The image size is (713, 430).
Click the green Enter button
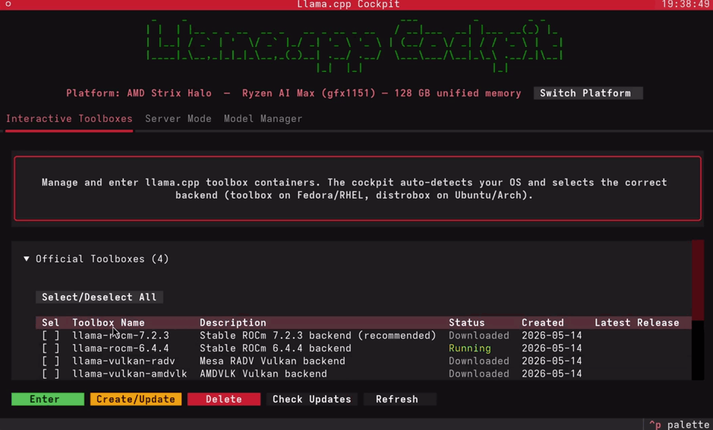(x=48, y=399)
